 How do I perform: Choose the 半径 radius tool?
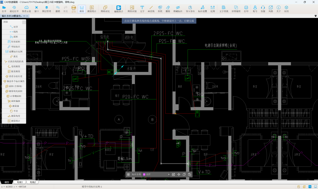(x=14, y=111)
